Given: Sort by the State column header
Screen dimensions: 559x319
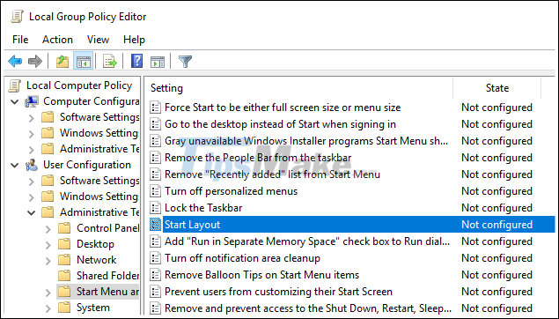Looking at the screenshot, I should coord(497,88).
